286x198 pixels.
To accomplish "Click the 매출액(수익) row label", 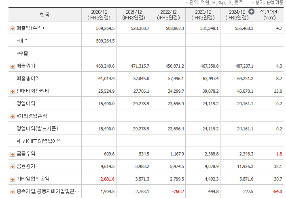I will click(30, 28).
